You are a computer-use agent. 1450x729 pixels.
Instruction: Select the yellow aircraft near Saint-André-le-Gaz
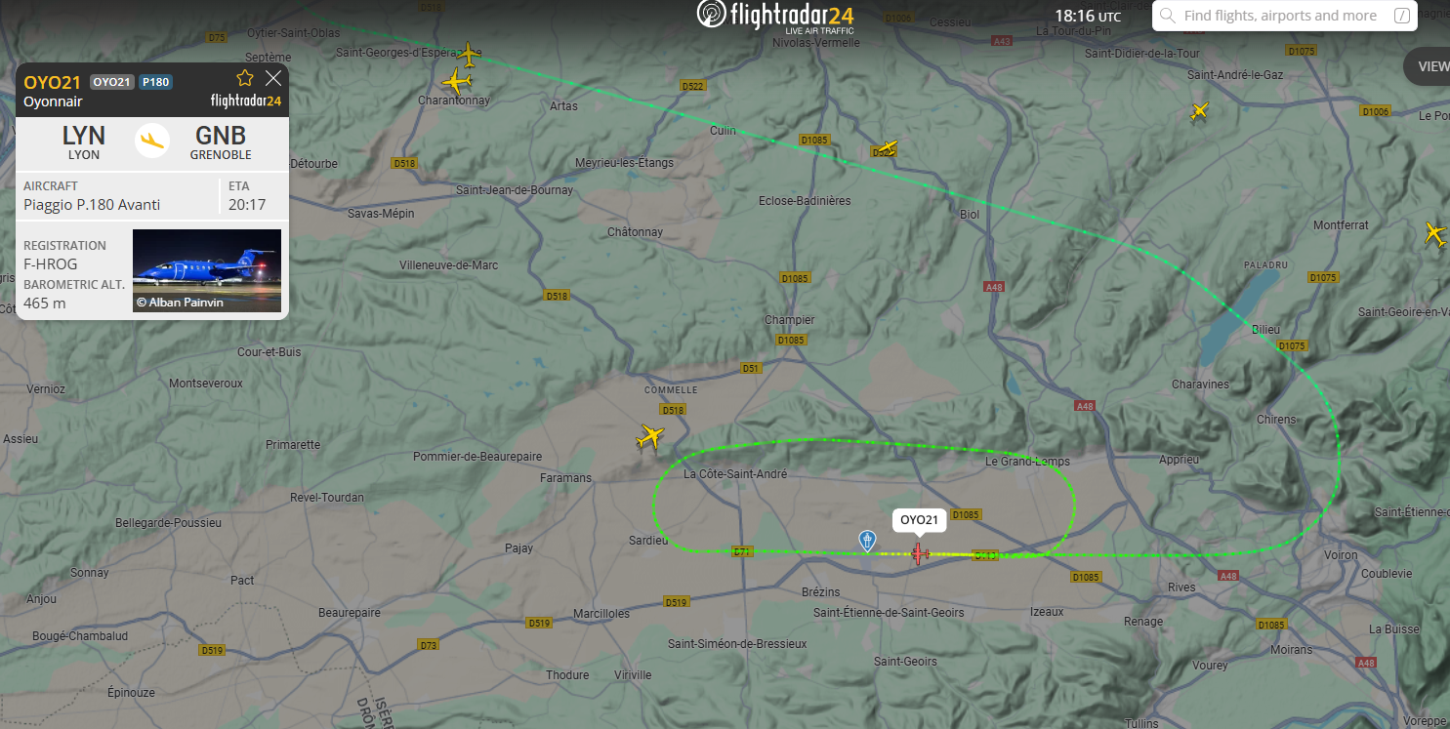pyautogui.click(x=1200, y=112)
